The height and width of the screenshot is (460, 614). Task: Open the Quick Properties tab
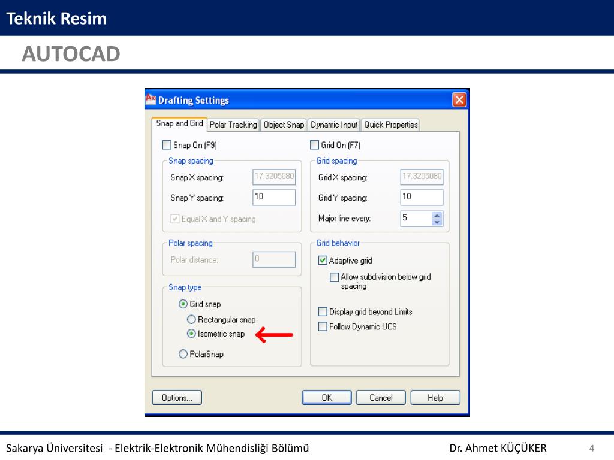click(390, 125)
